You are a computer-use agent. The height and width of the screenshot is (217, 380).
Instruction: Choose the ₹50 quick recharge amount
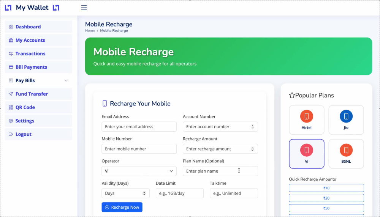click(326, 208)
